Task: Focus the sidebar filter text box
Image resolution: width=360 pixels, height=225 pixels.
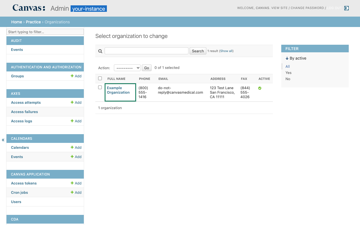Action: (x=45, y=32)
